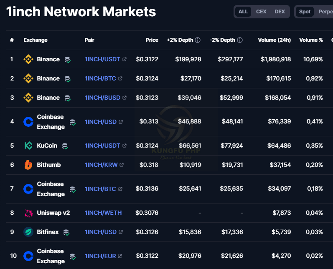
Task: Click the $37,154 Bithumb volume
Action: coord(280,165)
